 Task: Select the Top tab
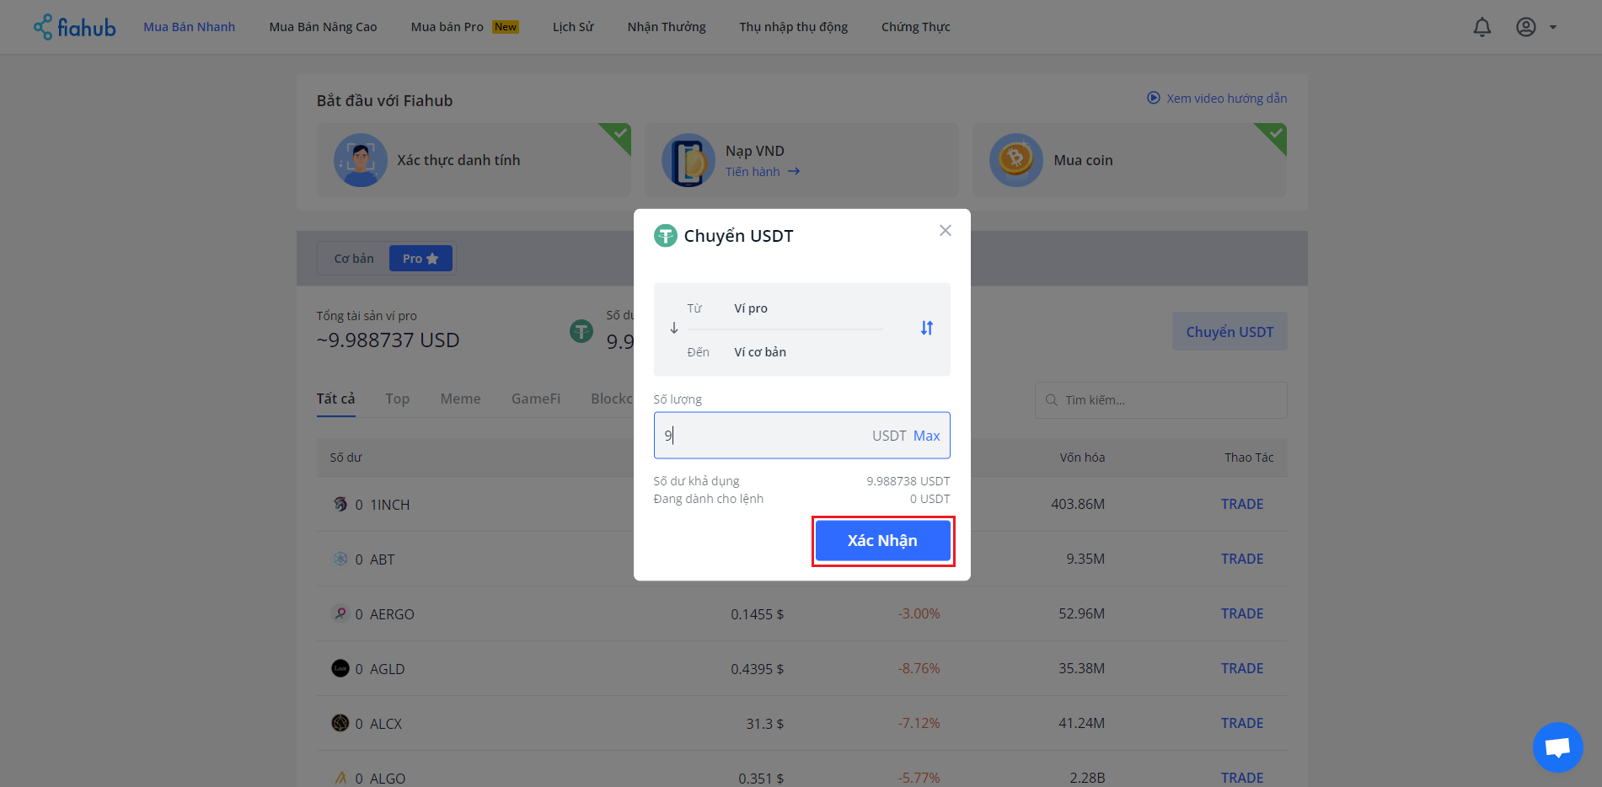tap(397, 399)
